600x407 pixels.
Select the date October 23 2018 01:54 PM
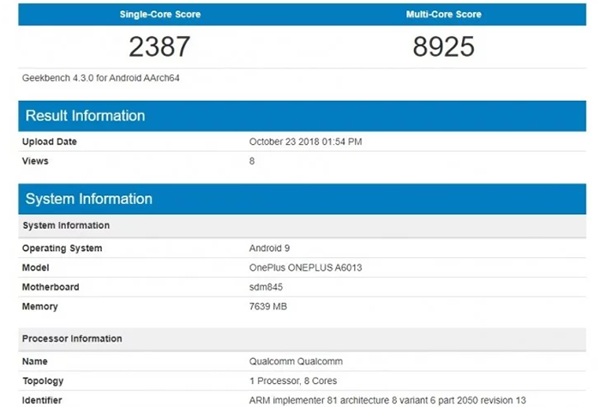pos(305,141)
